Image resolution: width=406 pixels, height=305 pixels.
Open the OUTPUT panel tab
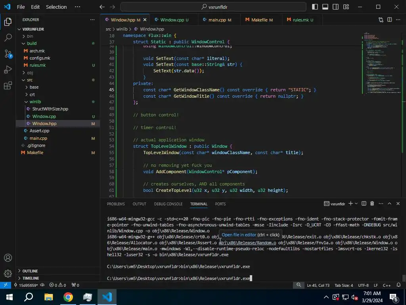pos(139,204)
